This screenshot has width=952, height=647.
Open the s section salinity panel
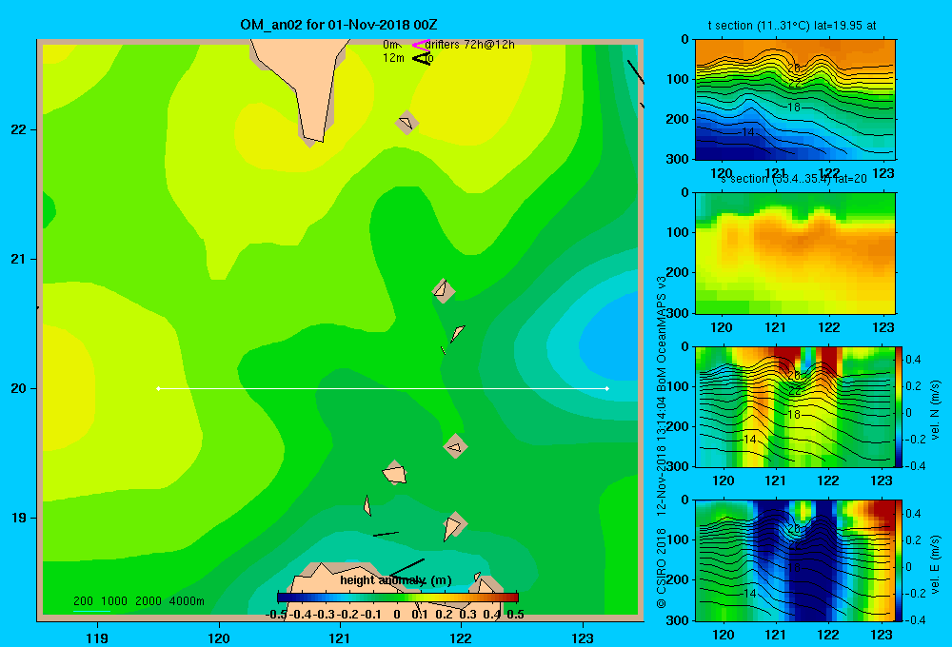tap(795, 253)
